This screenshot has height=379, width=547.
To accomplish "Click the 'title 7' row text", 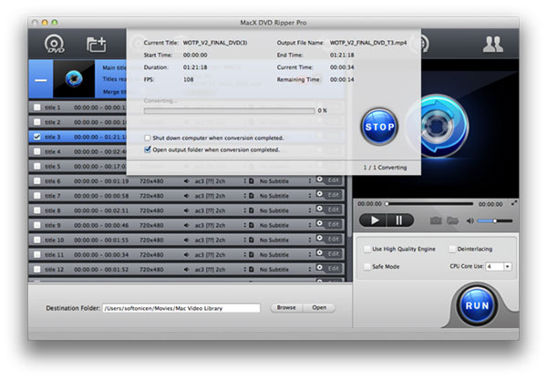I will (x=53, y=196).
